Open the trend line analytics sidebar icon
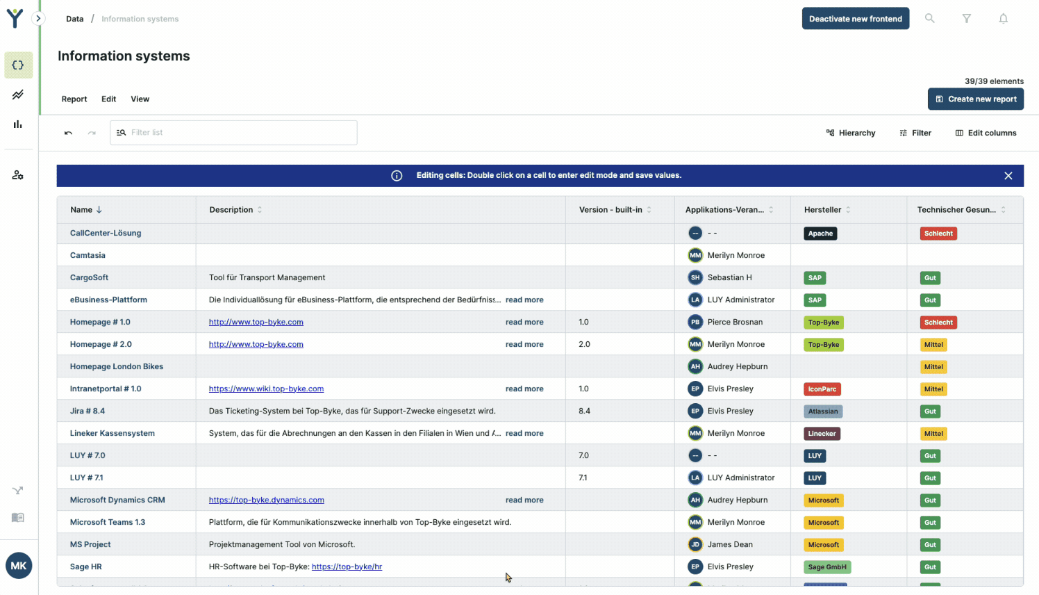This screenshot has height=595, width=1039. (18, 95)
